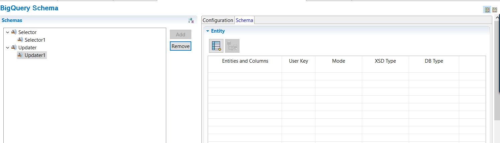Screen dimensions: 500x143
Task: Click the Add button
Action: point(181,34)
